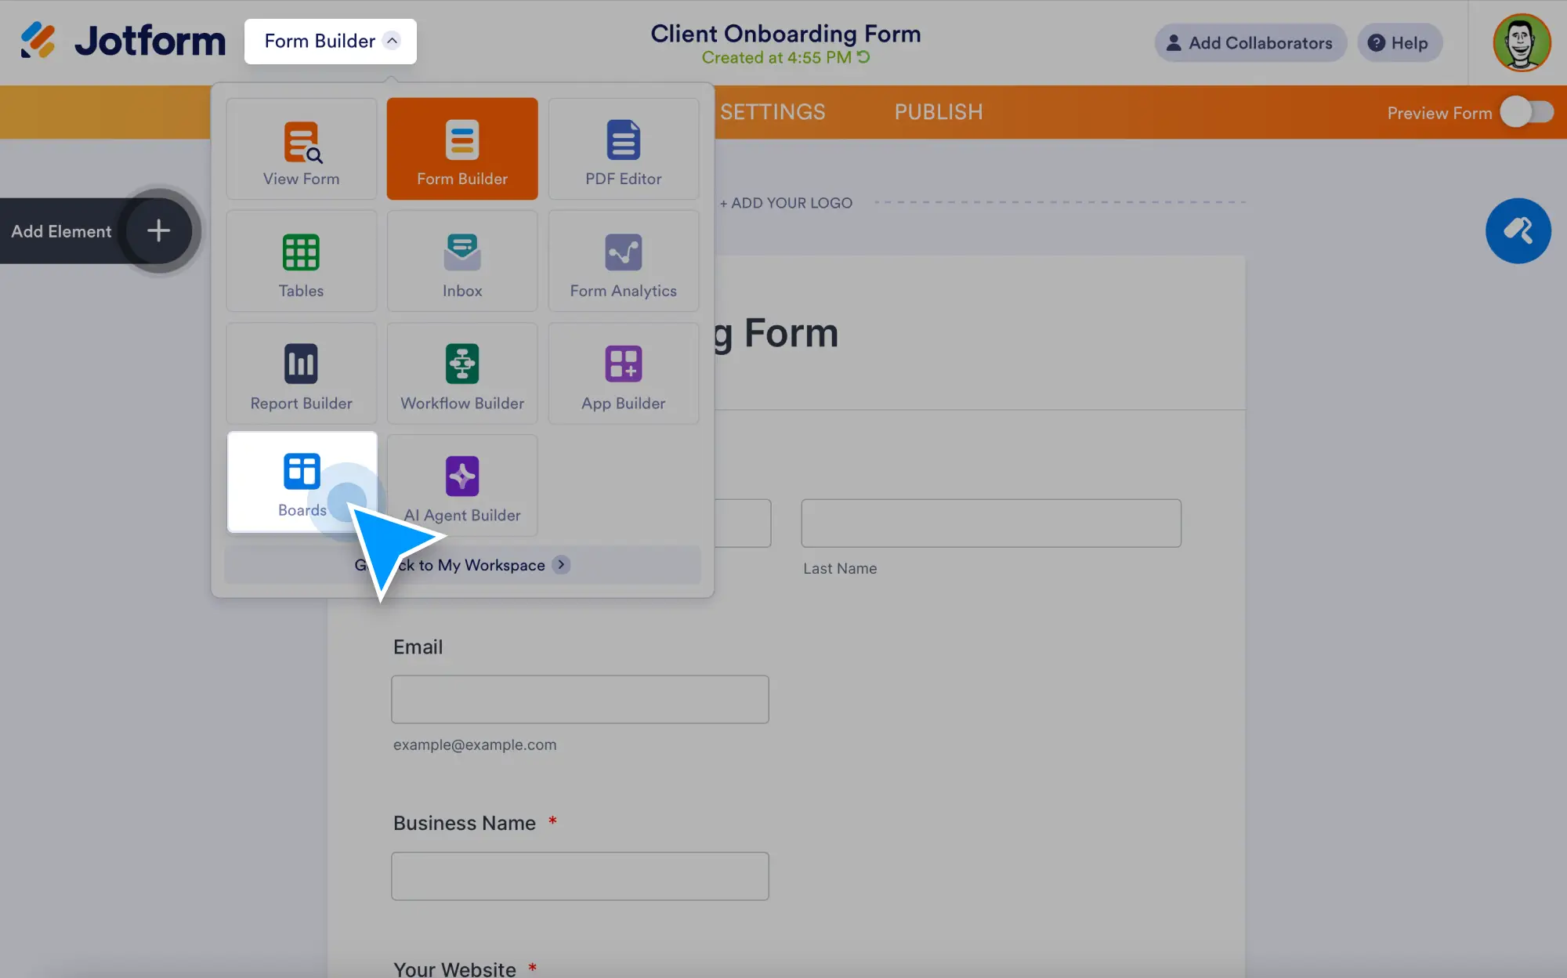Click the Add Collaborators button
1567x978 pixels.
(1250, 43)
